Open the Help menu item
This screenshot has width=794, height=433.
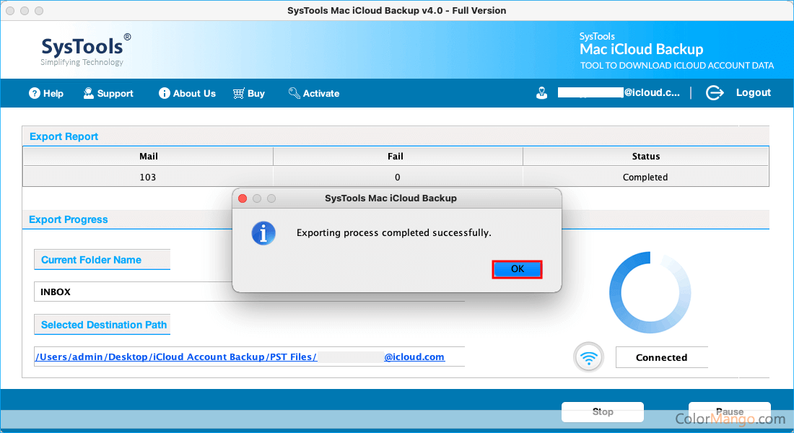[46, 93]
